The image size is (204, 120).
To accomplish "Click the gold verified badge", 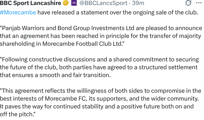I will pyautogui.click(x=66, y=3).
